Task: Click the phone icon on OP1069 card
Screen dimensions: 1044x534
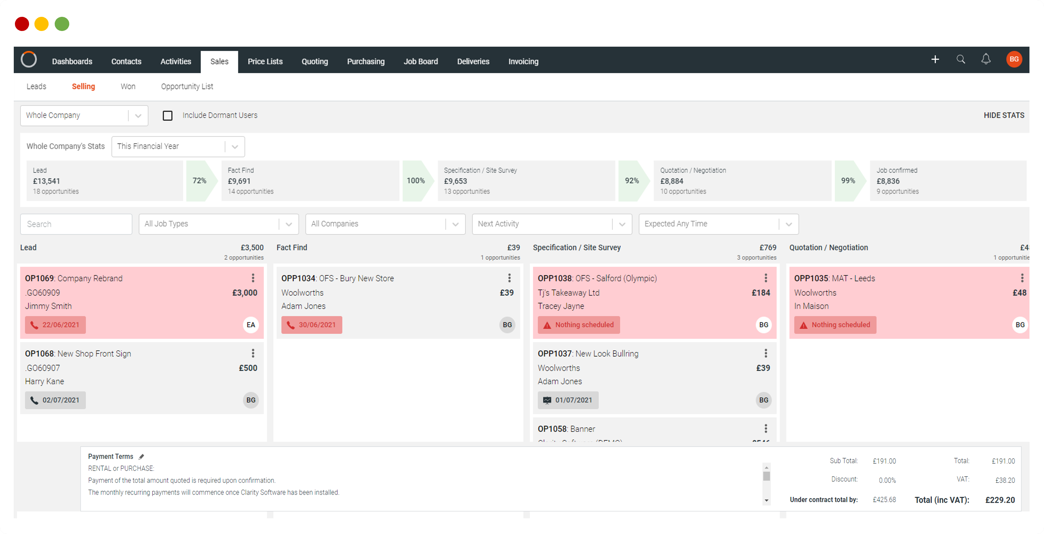Action: [x=35, y=325]
